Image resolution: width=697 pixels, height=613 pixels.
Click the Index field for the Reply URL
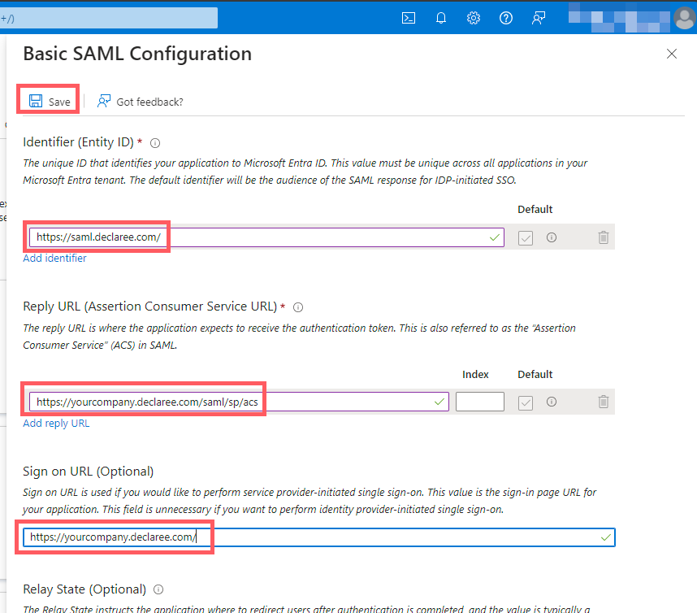[x=479, y=401]
